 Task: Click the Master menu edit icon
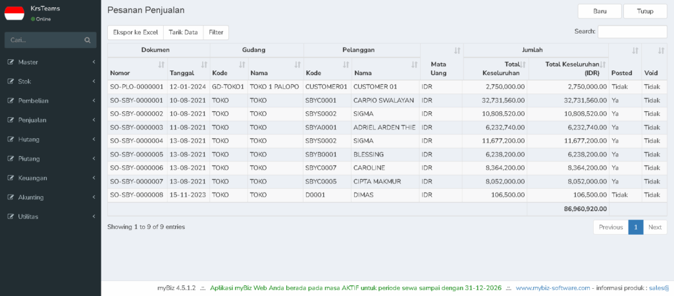(11, 62)
